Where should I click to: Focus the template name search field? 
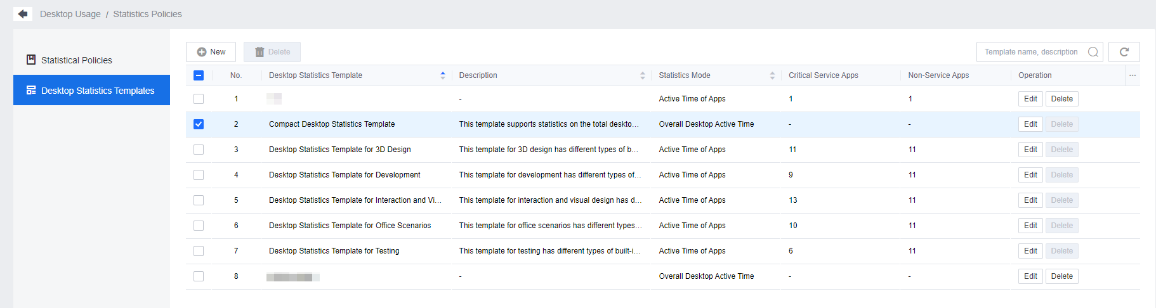(1031, 52)
